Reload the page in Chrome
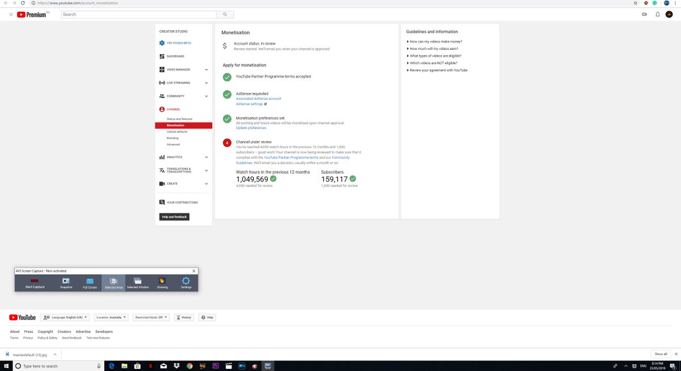681x371 pixels. coord(24,3)
